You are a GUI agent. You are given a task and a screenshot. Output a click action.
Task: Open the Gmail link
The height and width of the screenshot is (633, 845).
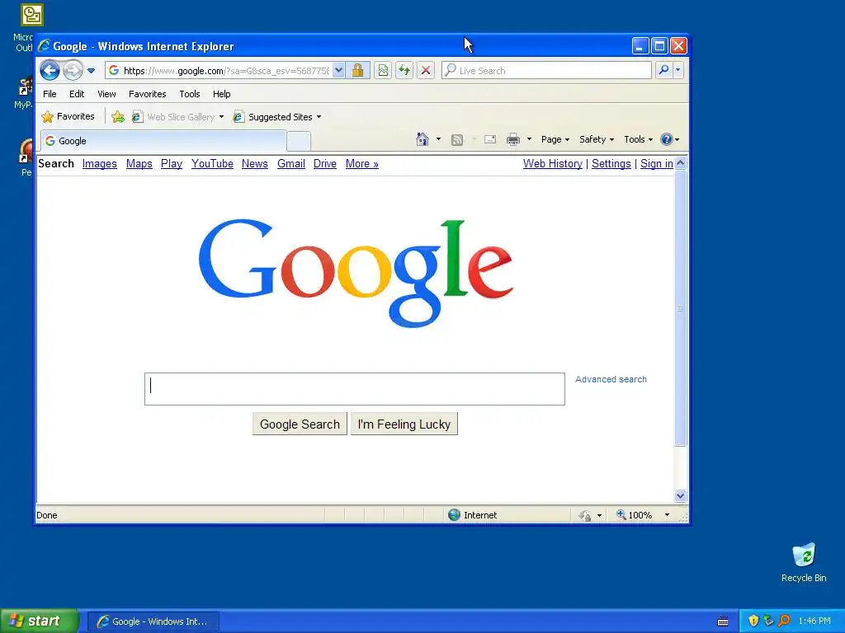coord(291,164)
